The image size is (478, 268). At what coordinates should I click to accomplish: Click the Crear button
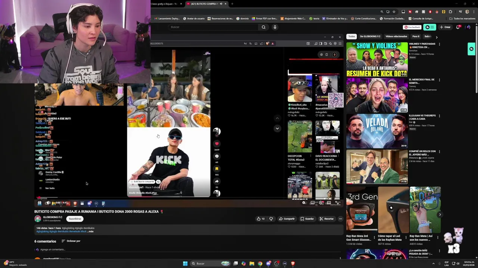tap(445, 27)
